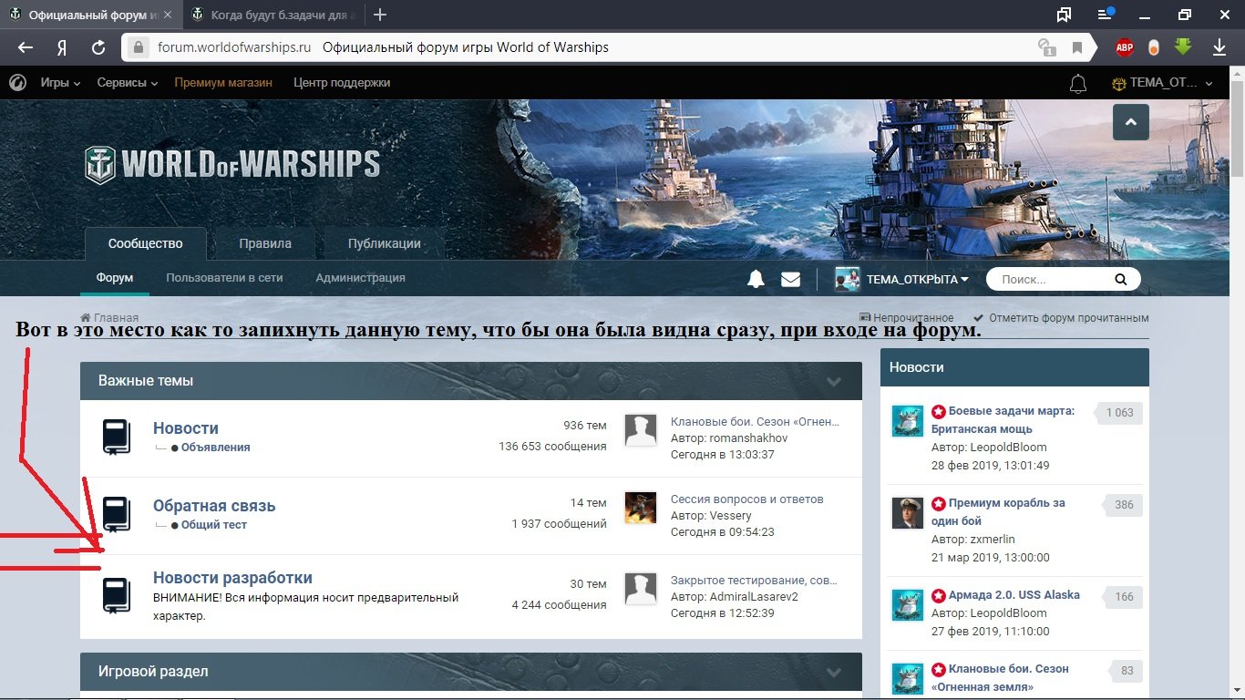
Task: Click the ABP Adblock Plus extension icon
Action: click(x=1125, y=47)
